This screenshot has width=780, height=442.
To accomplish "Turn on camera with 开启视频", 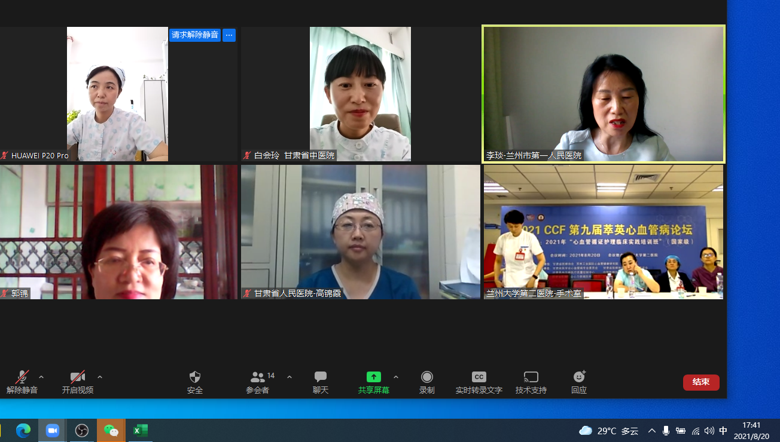I will (78, 377).
